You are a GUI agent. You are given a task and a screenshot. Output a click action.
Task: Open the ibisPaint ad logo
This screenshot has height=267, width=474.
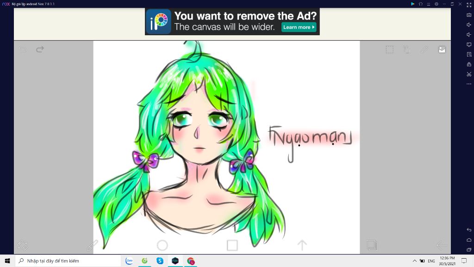[x=158, y=21]
